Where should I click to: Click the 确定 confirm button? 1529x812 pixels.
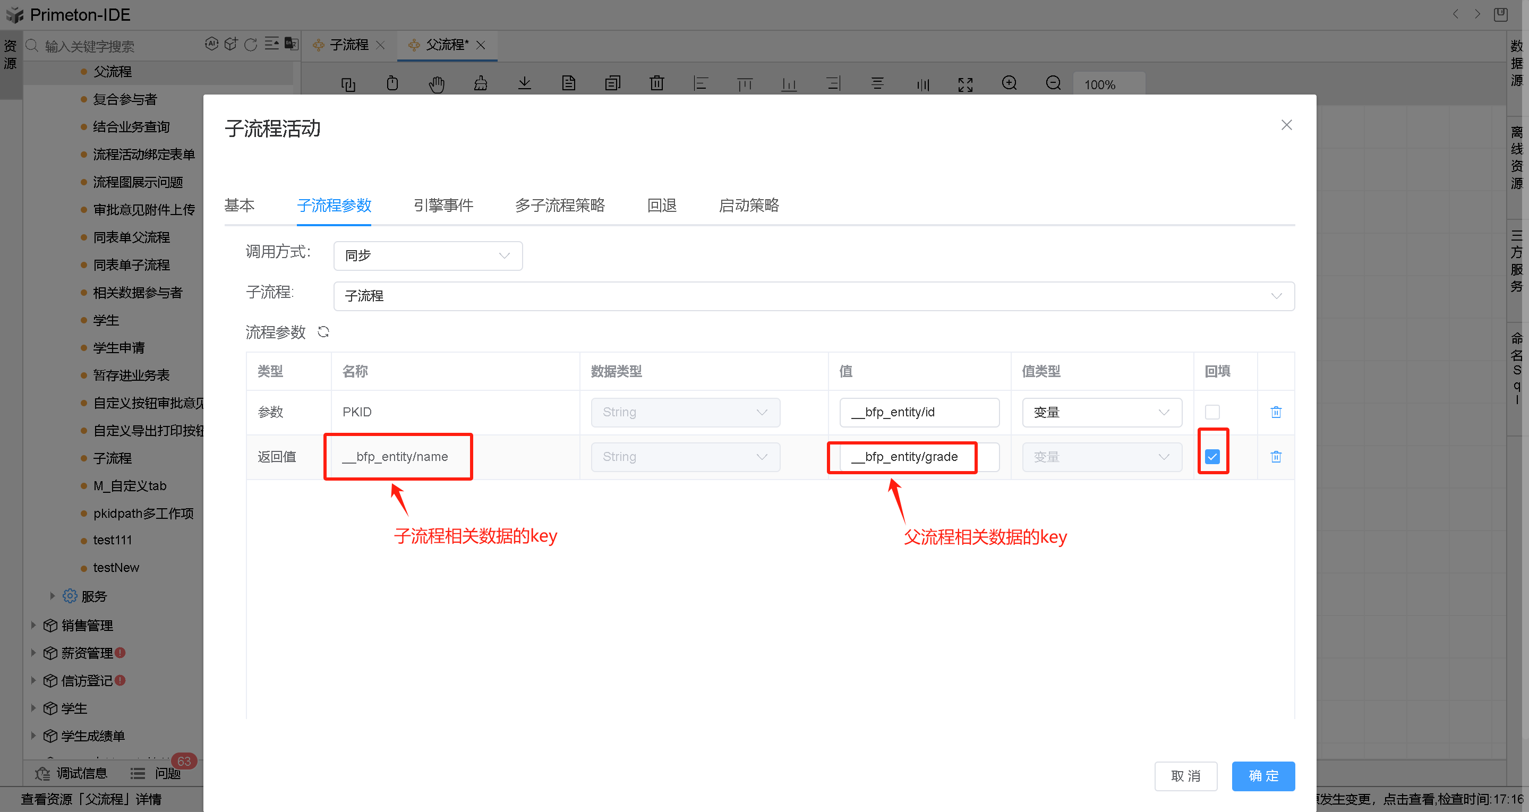point(1262,776)
